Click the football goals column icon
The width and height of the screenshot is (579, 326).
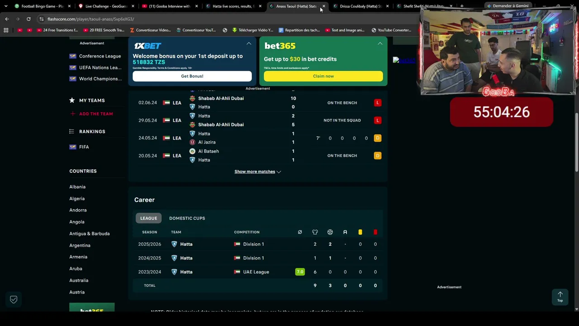point(330,232)
